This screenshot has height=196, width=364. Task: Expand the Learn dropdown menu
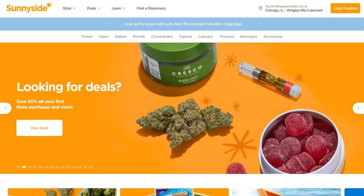118,9
